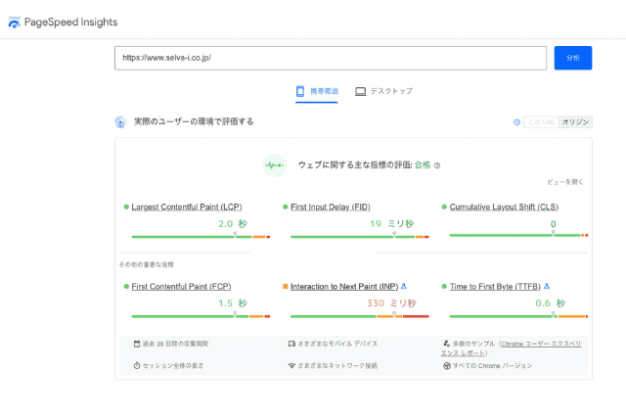The height and width of the screenshot is (418, 626).
Task: Select the この URL toggle option
Action: (x=541, y=122)
